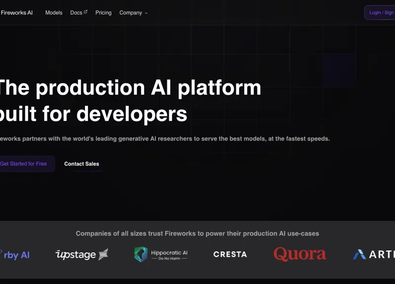This screenshot has height=284, width=395.
Task: Click the Upstage company logo
Action: (x=81, y=254)
